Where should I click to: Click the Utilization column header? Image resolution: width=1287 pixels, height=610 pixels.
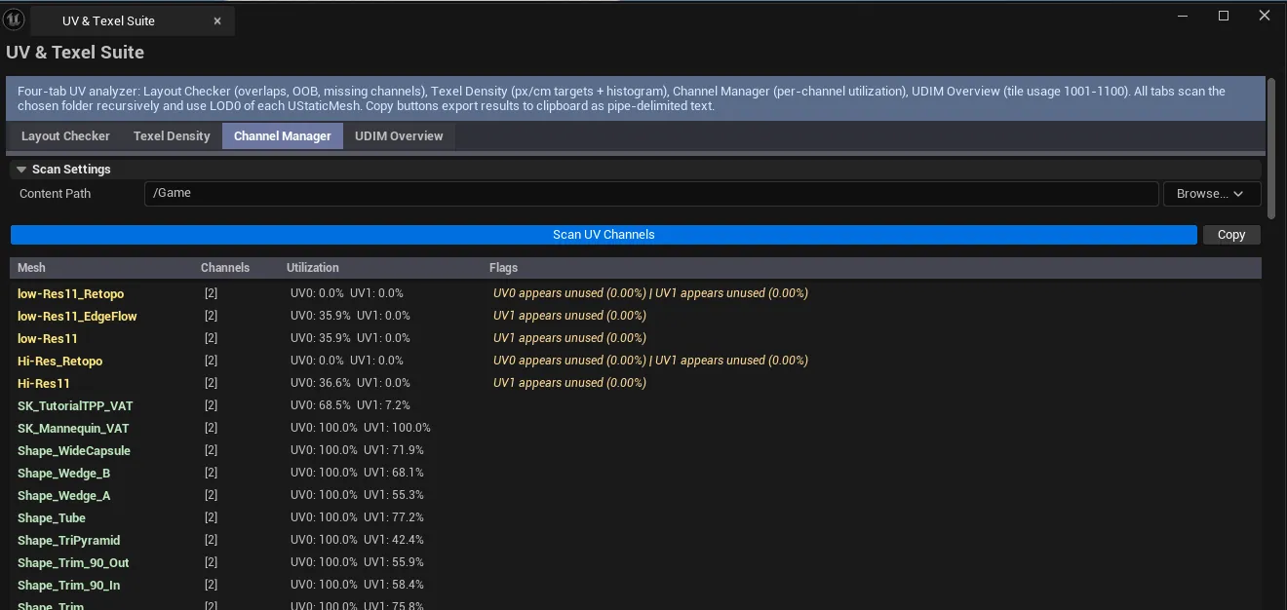click(x=313, y=268)
